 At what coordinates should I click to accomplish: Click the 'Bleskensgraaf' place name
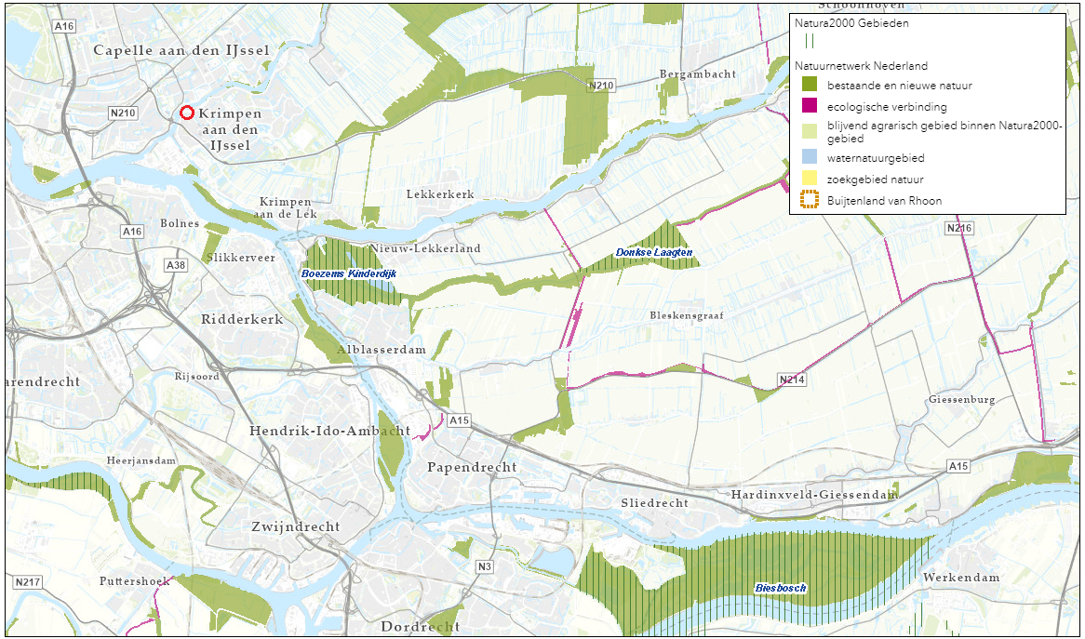pos(686,315)
